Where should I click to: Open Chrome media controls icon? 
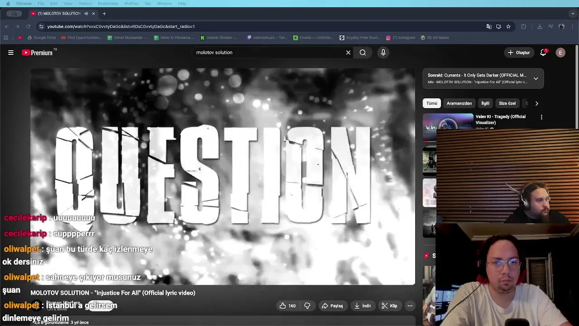click(x=551, y=26)
